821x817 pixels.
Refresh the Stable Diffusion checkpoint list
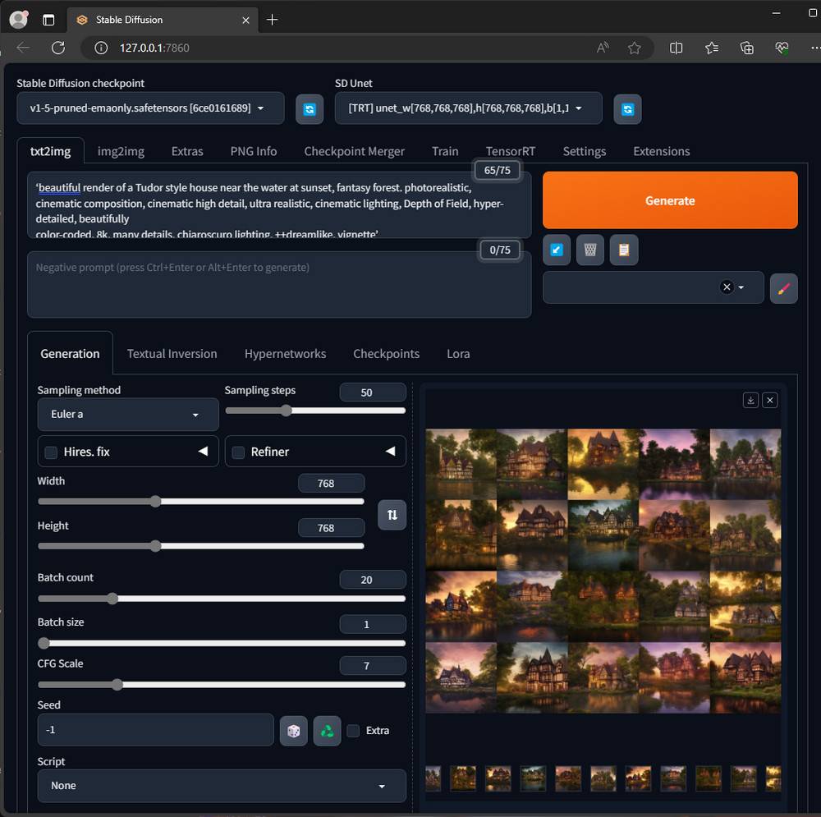point(310,108)
